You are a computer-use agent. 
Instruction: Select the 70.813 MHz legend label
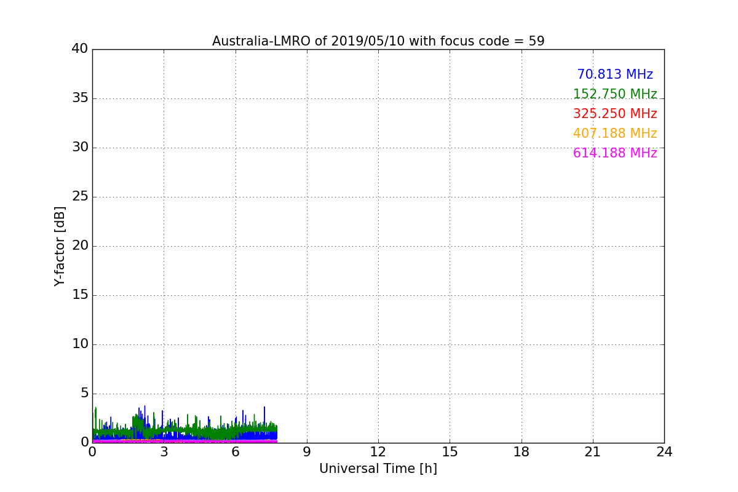tap(615, 74)
